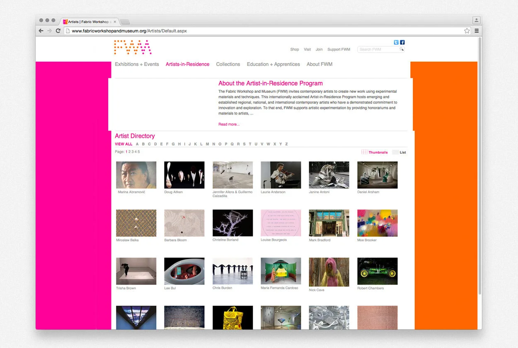Click the Nick Cave name label
Screen dimensions: 518x348
tap(317, 290)
